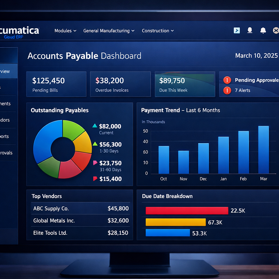Click the pink marker beside $23,750
This screenshot has width=279, height=279.
tap(95, 163)
